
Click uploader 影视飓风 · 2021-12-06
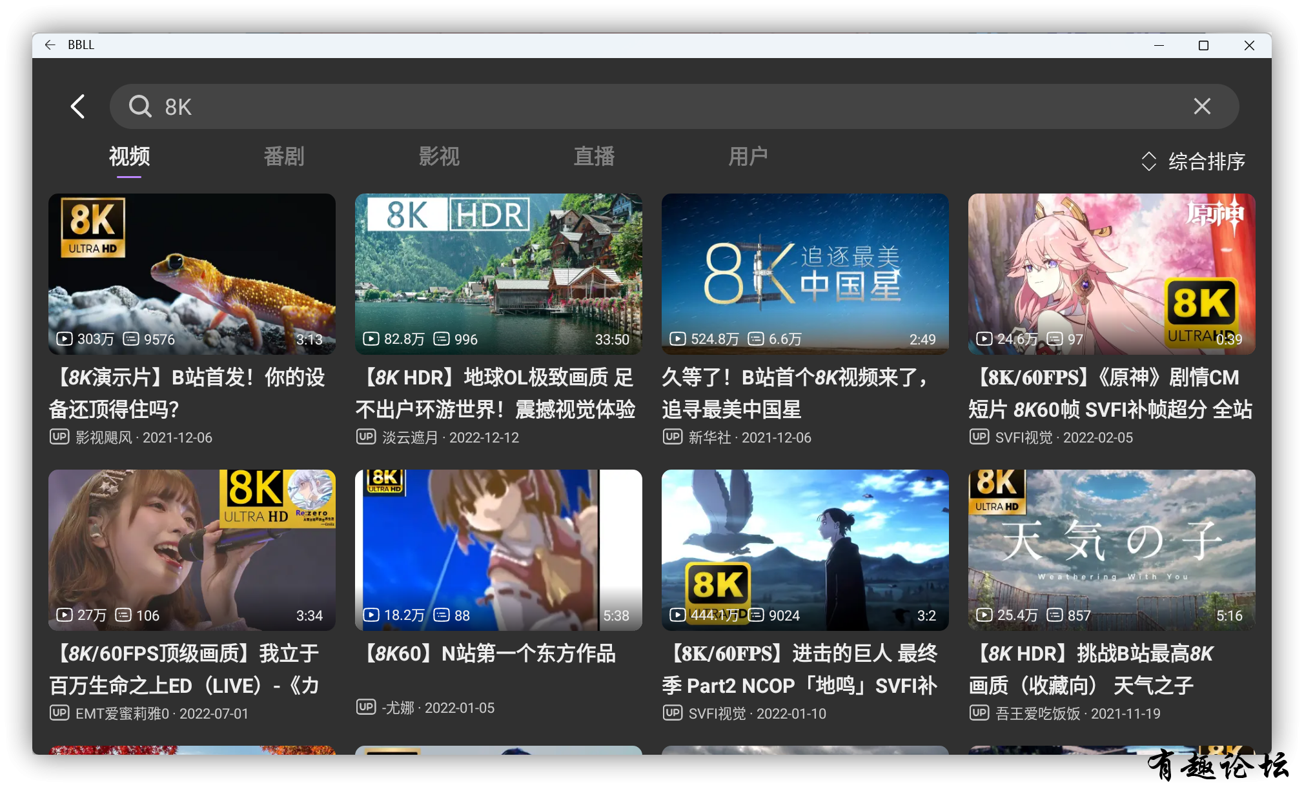coord(143,437)
